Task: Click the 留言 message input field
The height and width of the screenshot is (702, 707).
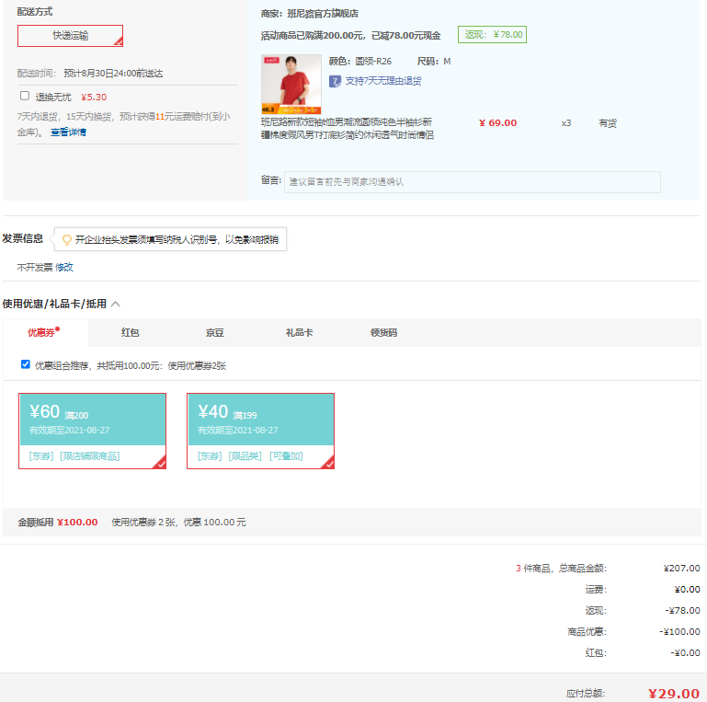Action: (x=472, y=181)
